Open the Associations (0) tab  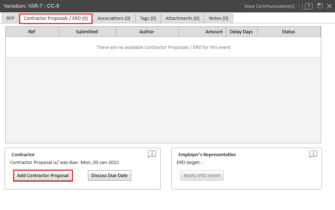[114, 18]
